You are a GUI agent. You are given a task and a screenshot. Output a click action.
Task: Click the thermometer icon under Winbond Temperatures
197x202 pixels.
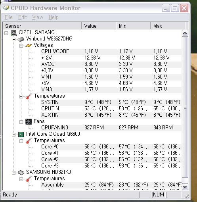[29, 96]
